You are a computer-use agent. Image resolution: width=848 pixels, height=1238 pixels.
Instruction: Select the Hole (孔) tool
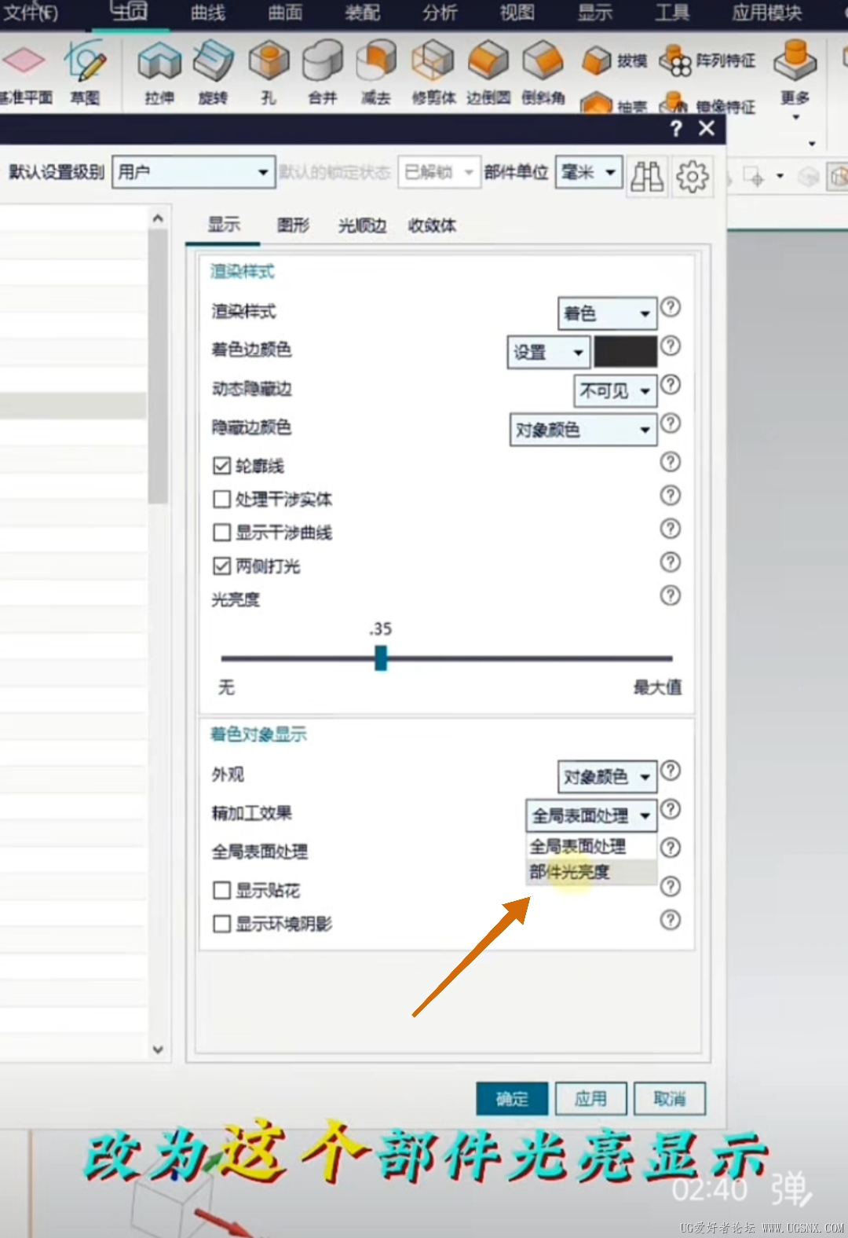[x=269, y=73]
